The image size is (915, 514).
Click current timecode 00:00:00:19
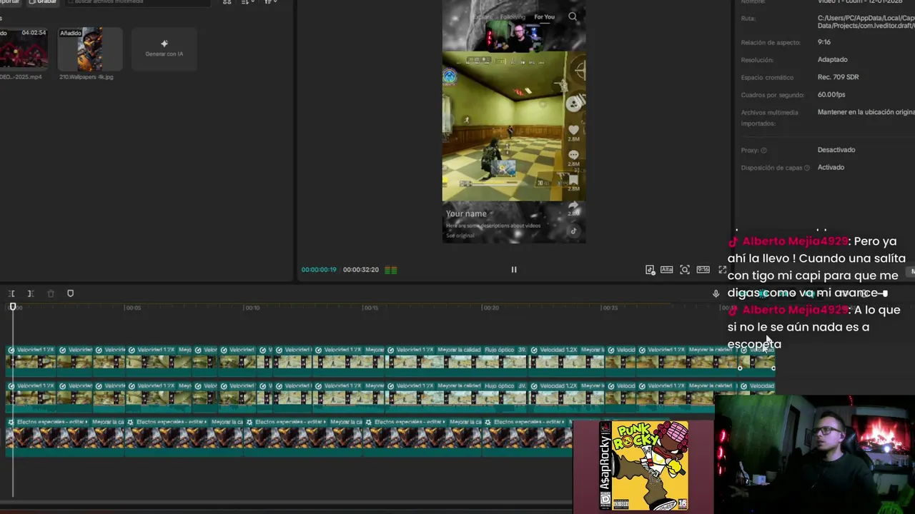tap(319, 270)
